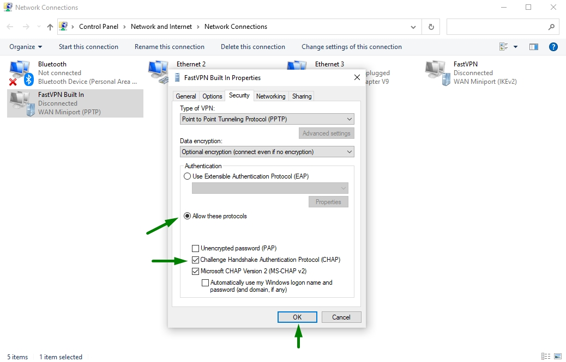Uncheck Challenge Handshake Authentication Protocol (CHAP)
The image size is (566, 362).
(195, 260)
